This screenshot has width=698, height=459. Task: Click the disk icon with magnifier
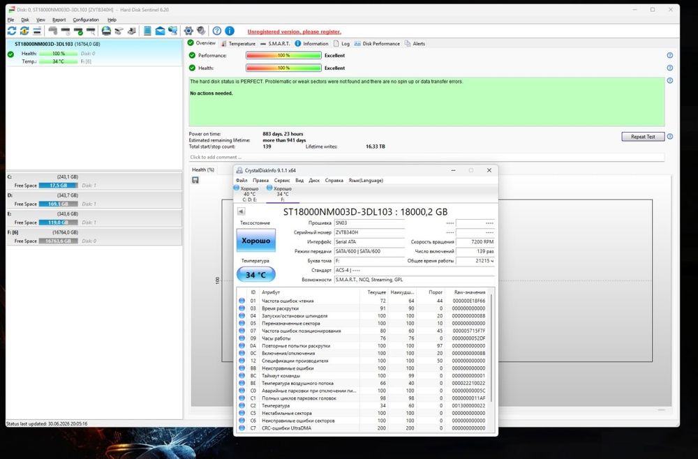click(x=91, y=31)
